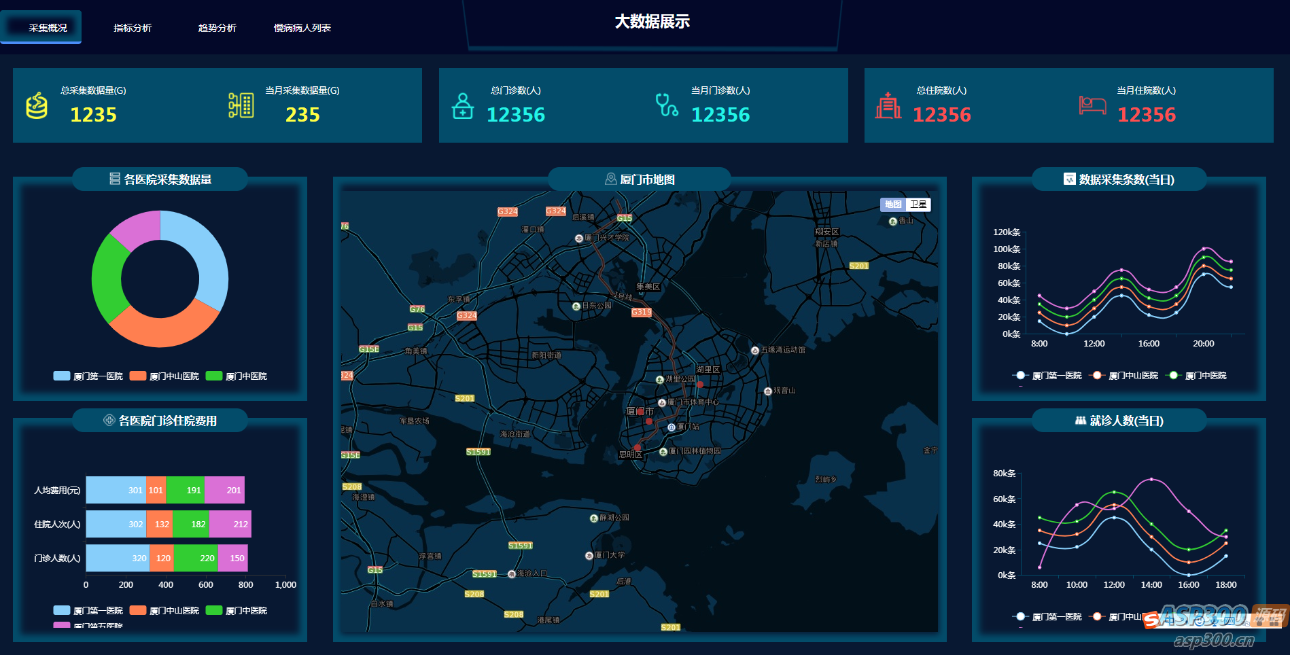
Task: Click the hospital bed icon for monthly inpatients
Action: click(x=1092, y=105)
